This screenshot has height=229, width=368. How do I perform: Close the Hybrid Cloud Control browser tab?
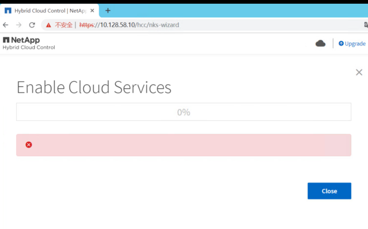[x=92, y=11]
